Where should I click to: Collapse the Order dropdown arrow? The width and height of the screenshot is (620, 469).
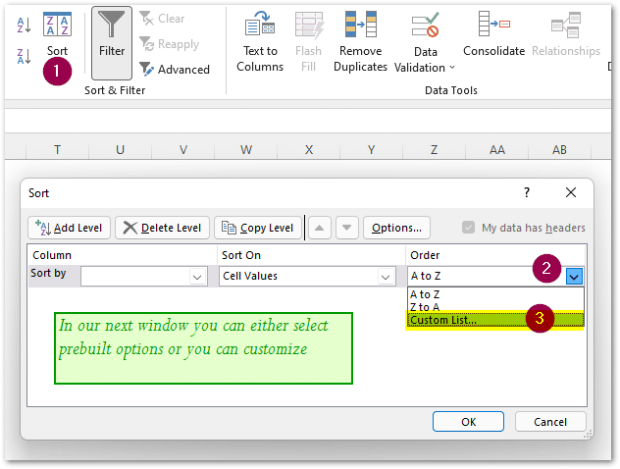pyautogui.click(x=574, y=277)
